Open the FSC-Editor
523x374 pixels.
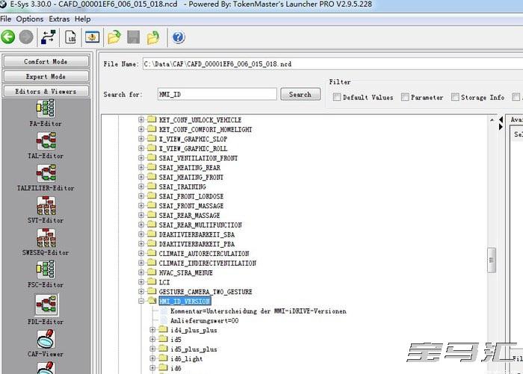[46, 275]
